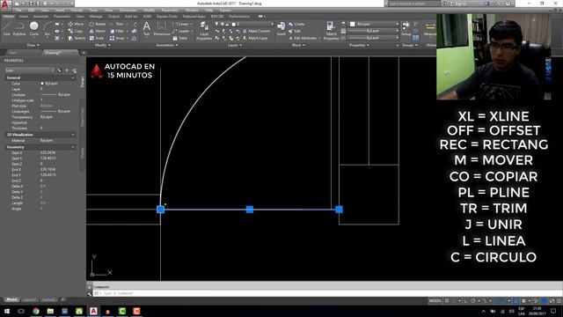Open Layer Properties manager
563x317 pixels.
(x=204, y=31)
